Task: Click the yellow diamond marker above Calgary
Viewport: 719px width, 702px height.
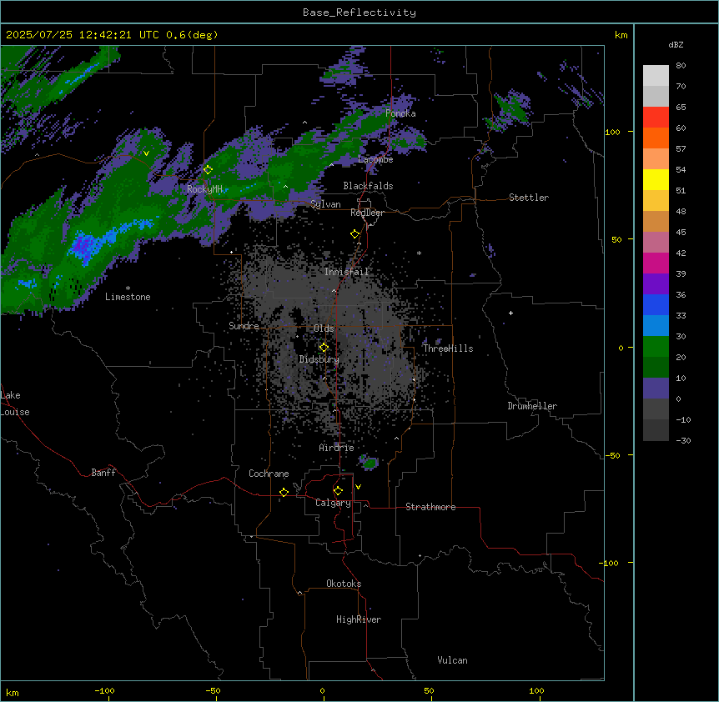Action: click(x=338, y=491)
